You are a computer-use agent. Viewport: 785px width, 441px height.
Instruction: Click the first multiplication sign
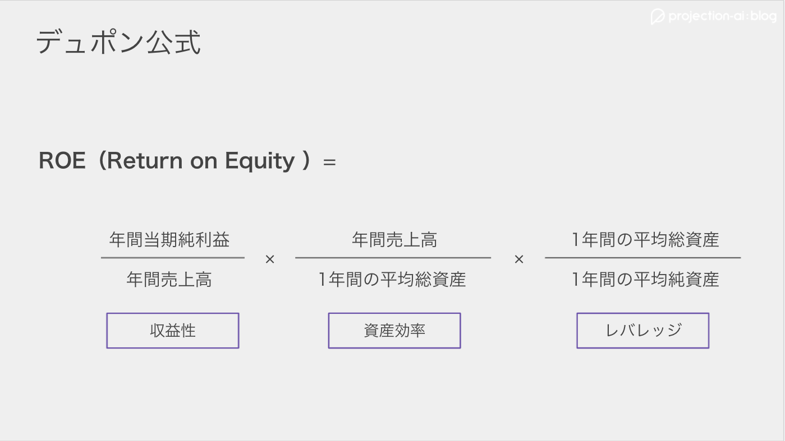(x=270, y=259)
